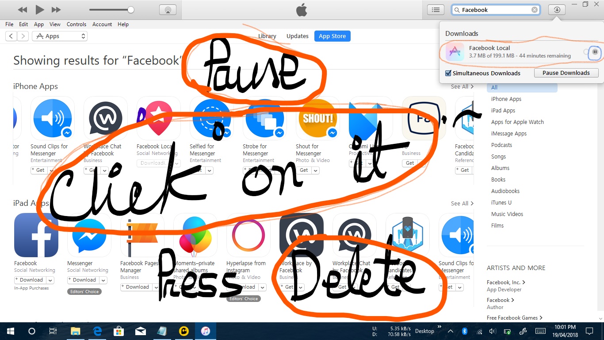The height and width of the screenshot is (340, 604).
Task: Skip to previous track in iTunes
Action: [x=22, y=9]
